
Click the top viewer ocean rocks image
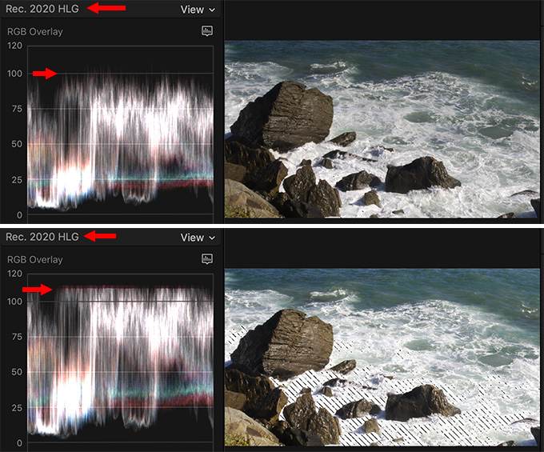(382, 130)
